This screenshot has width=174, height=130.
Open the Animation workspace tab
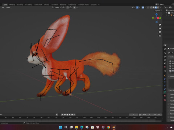(54, 5)
